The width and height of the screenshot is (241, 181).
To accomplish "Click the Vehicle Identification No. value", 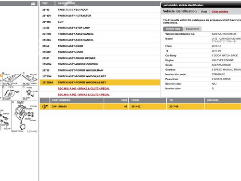I will [x=224, y=34].
